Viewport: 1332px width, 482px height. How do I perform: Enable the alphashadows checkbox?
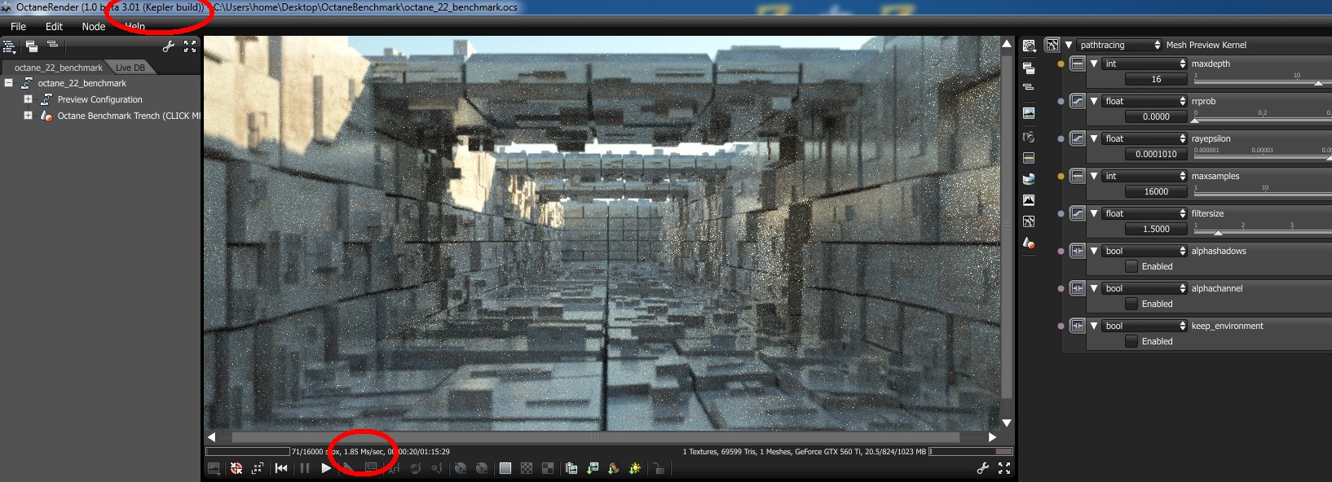(x=1131, y=266)
